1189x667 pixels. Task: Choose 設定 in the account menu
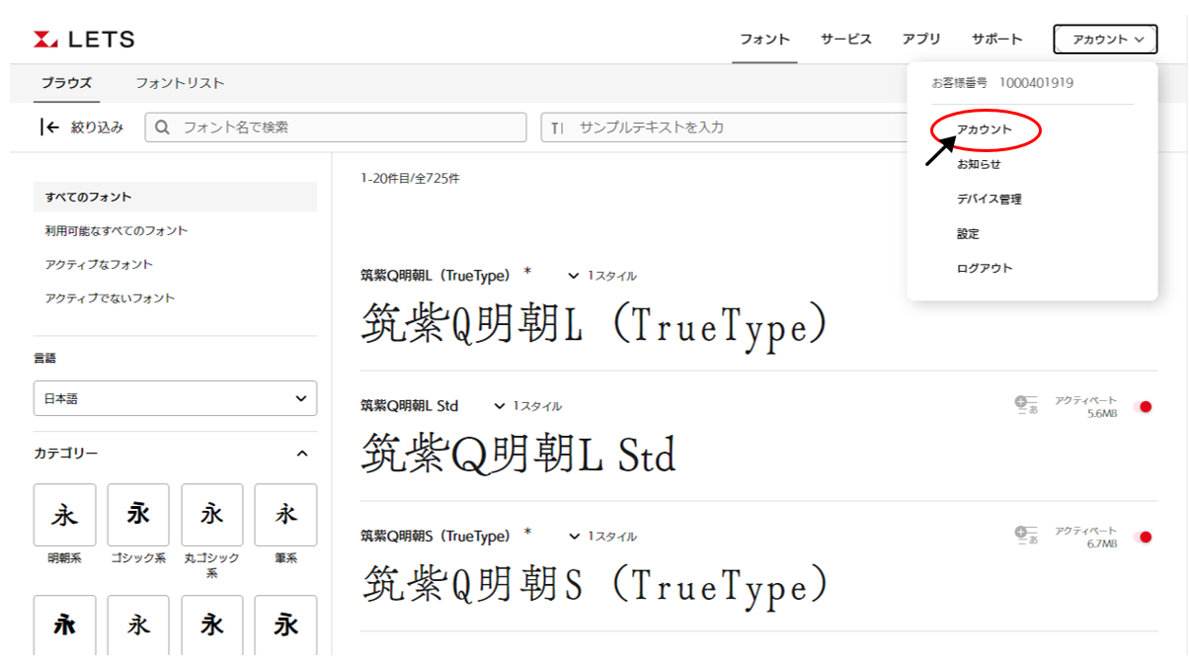point(968,233)
